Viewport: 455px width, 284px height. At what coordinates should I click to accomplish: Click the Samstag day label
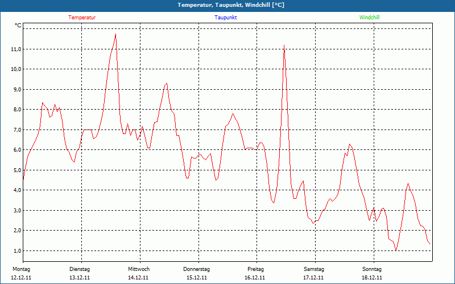click(314, 269)
